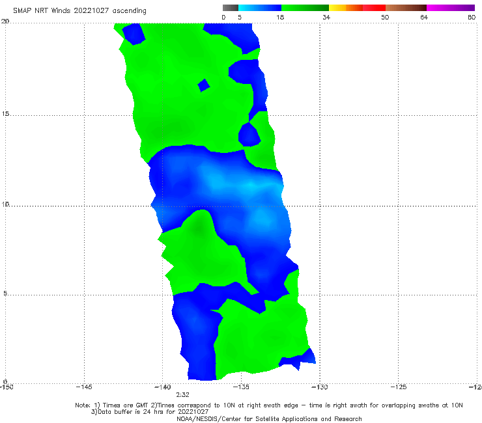
Task: Click the latitude label '15'
Action: pyautogui.click(x=5, y=114)
